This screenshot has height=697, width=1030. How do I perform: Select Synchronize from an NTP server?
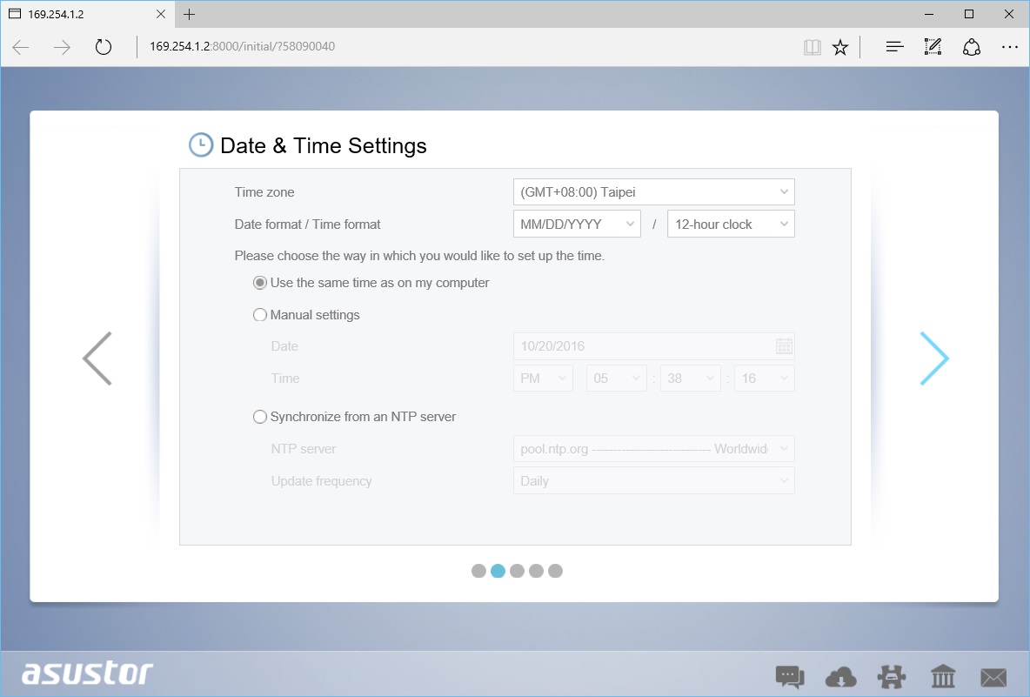260,417
